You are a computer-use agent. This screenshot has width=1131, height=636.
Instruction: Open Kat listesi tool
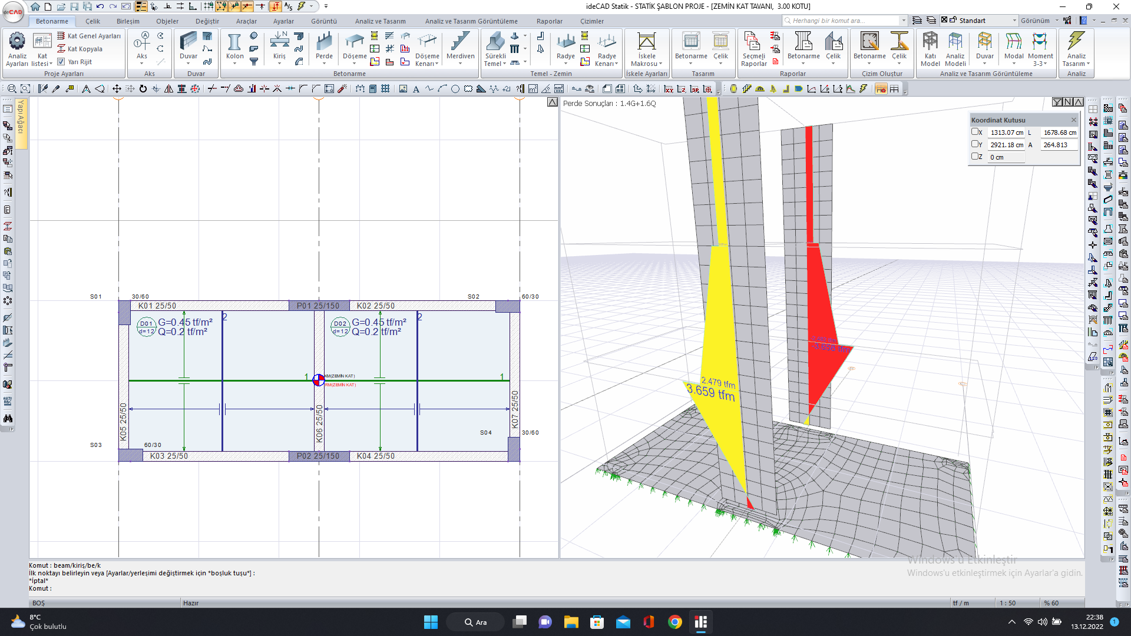42,49
